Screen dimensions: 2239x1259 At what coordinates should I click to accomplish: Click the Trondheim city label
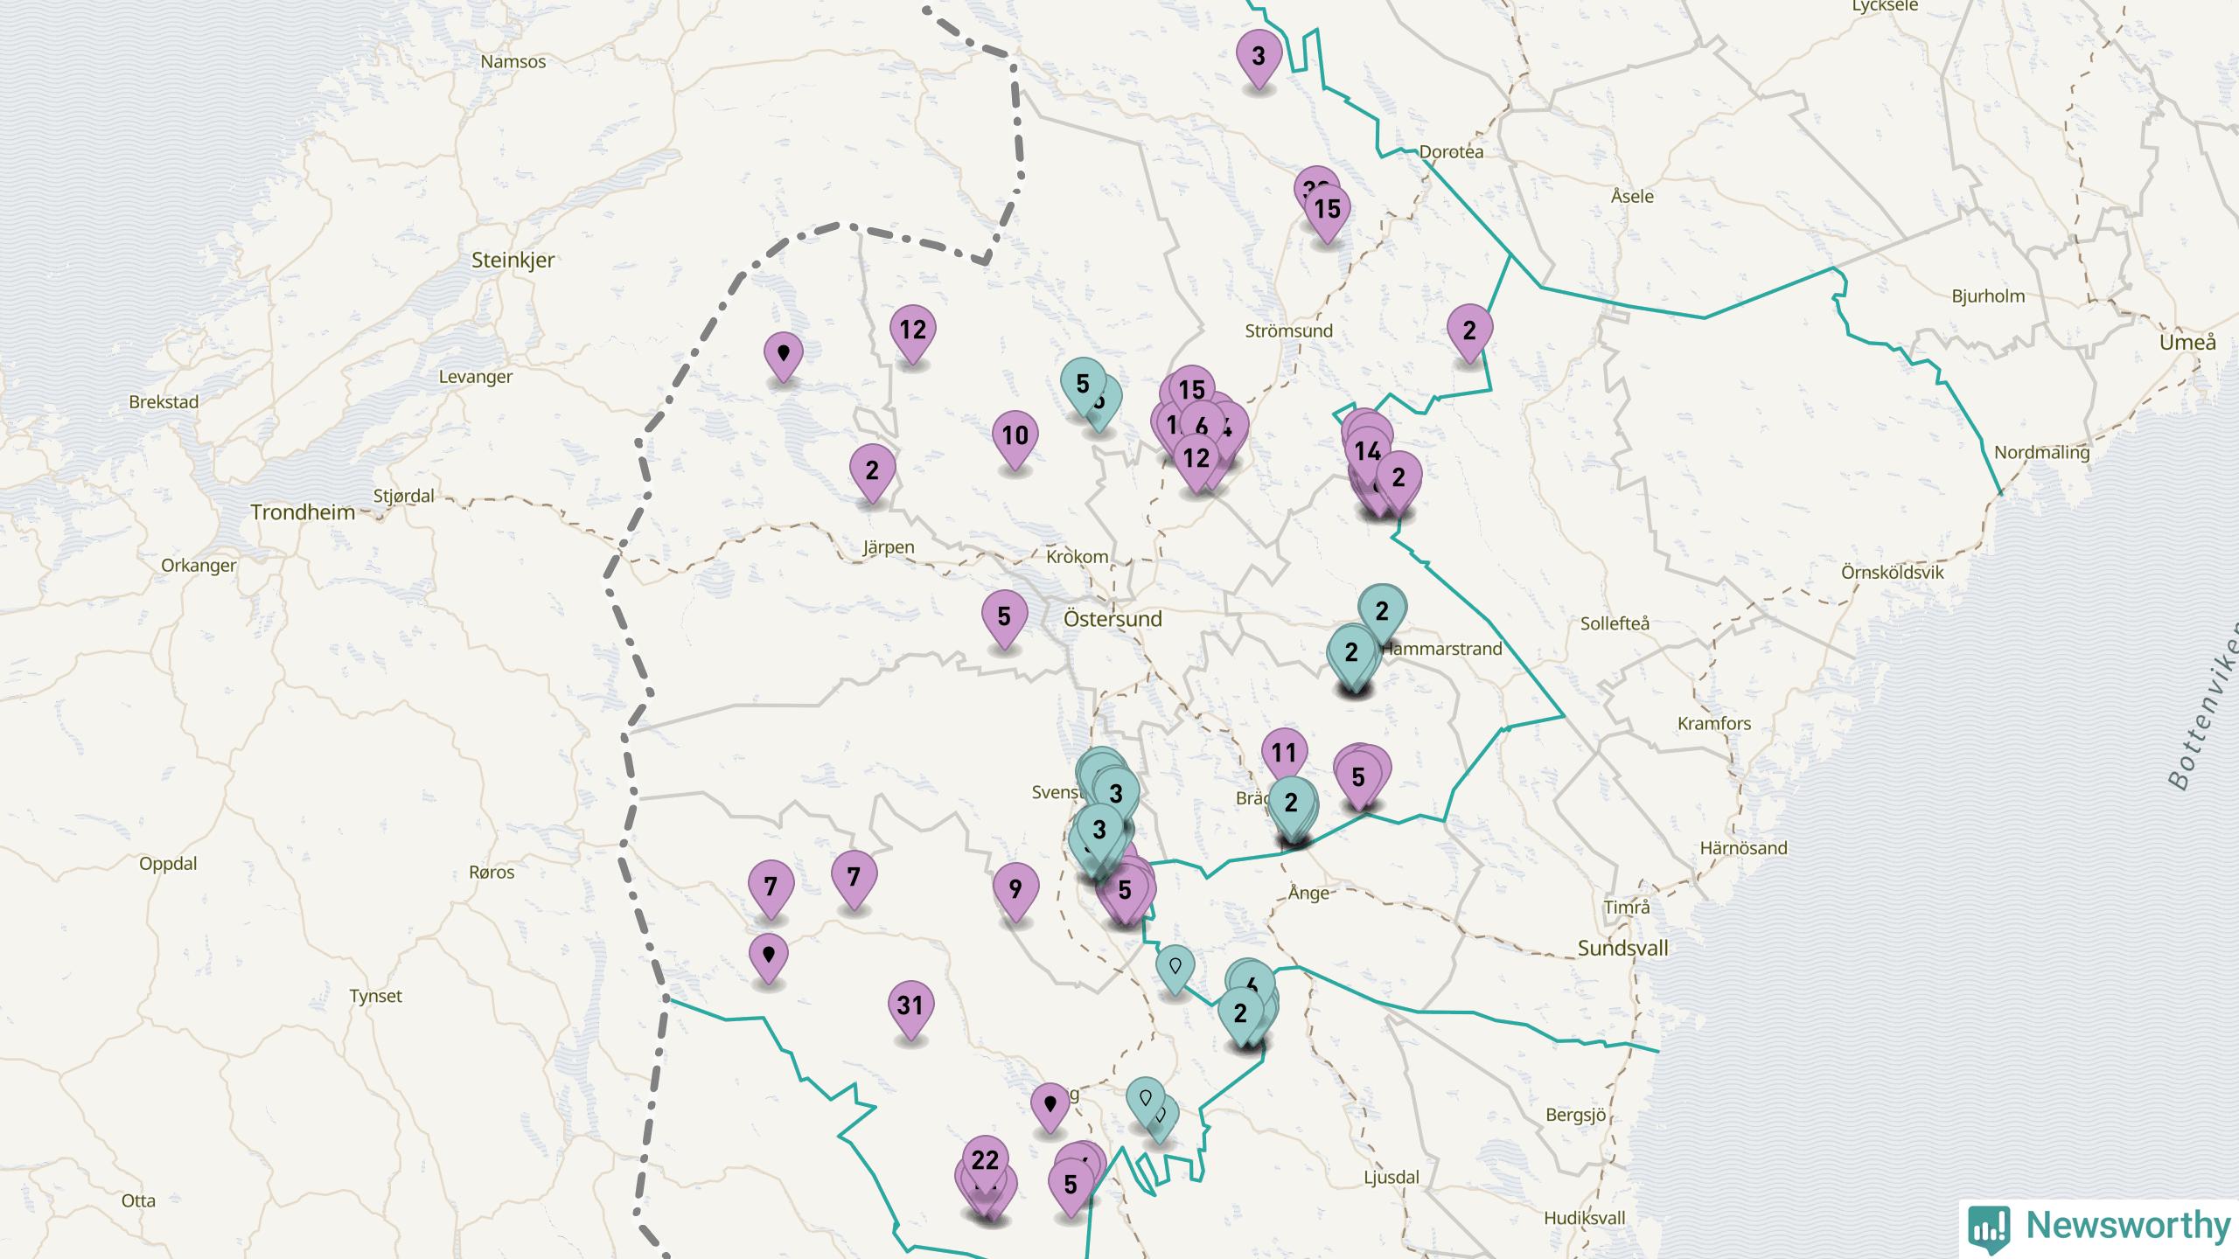tap(303, 512)
